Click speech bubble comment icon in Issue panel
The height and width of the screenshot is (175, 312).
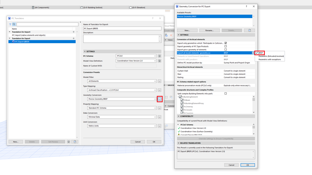[166, 126]
